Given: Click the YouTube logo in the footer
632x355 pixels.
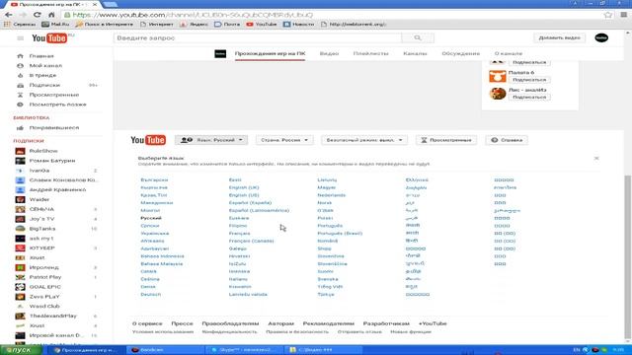Looking at the screenshot, I should (x=148, y=140).
